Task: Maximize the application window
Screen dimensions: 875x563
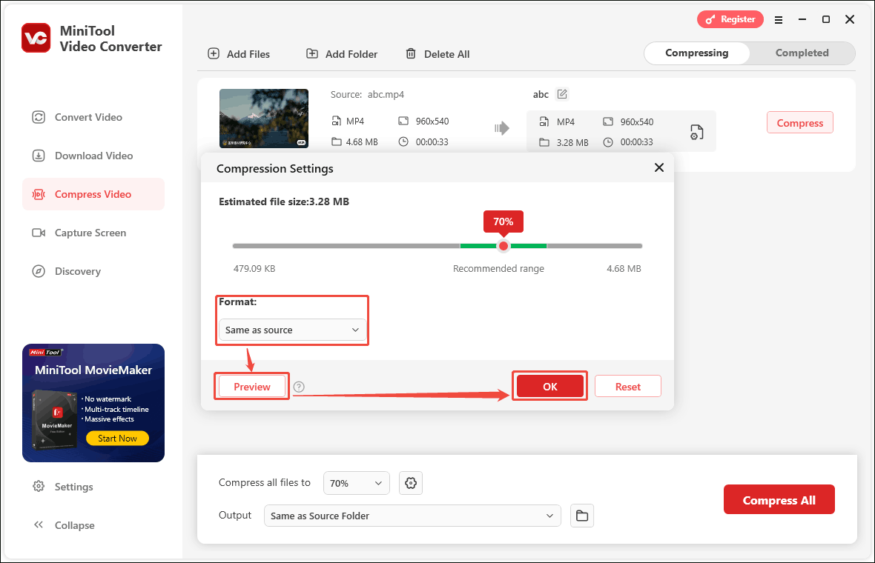Action: point(826,19)
